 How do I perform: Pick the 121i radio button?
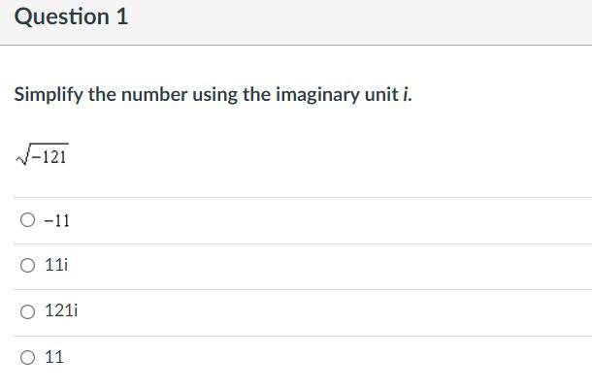27,311
